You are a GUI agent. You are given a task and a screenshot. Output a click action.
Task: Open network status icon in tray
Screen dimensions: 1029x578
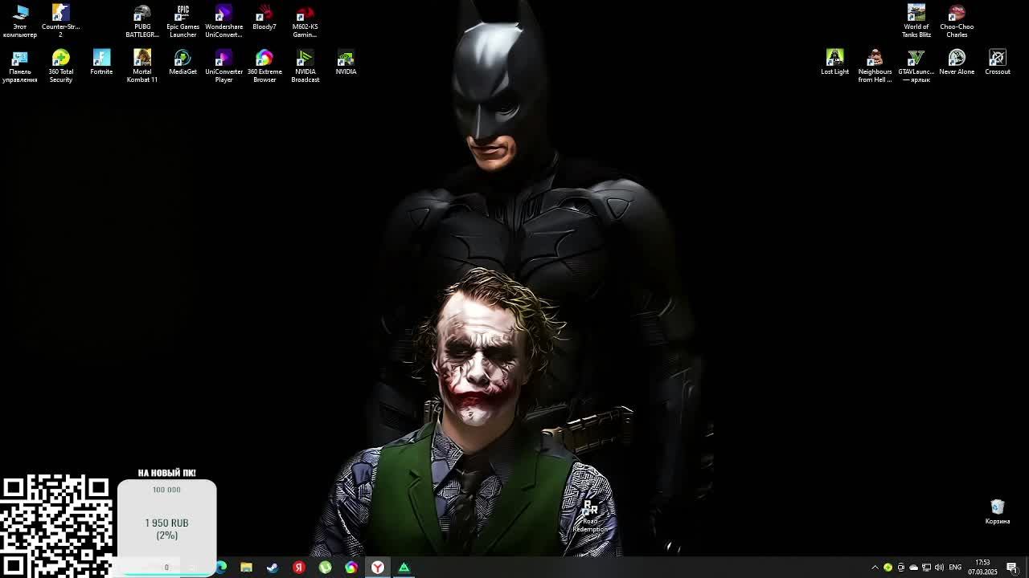pos(926,568)
